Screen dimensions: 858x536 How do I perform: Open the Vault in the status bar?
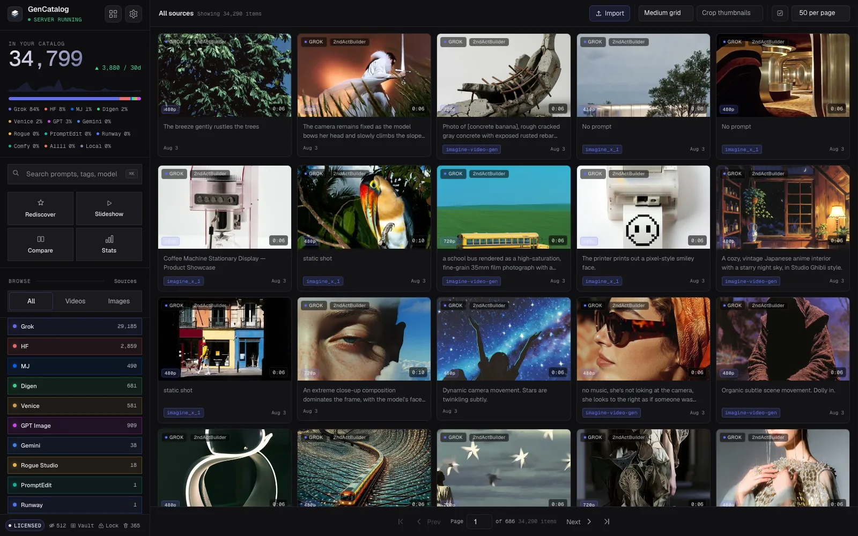[x=82, y=526]
